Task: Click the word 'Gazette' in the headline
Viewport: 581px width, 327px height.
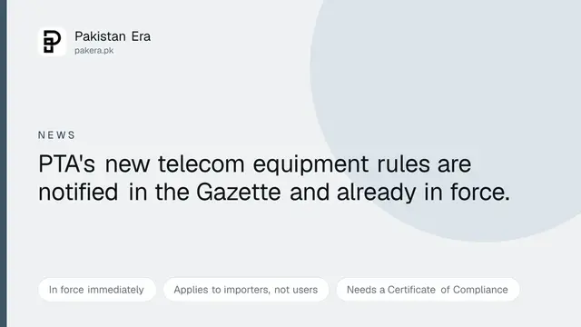Action: point(238,193)
